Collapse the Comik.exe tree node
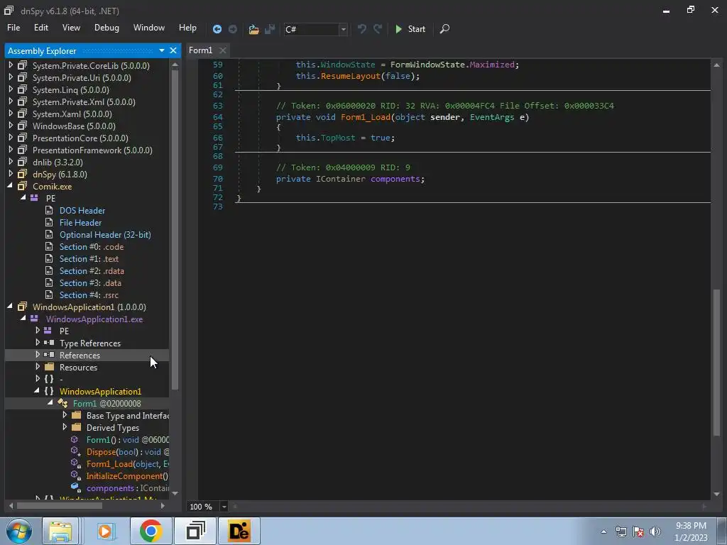Image resolution: width=727 pixels, height=545 pixels. coord(11,186)
